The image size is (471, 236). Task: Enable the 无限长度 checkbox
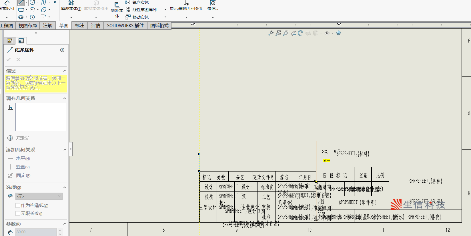pos(18,213)
